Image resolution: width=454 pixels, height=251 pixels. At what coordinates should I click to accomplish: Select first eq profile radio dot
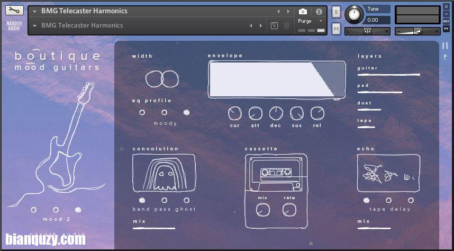point(142,112)
